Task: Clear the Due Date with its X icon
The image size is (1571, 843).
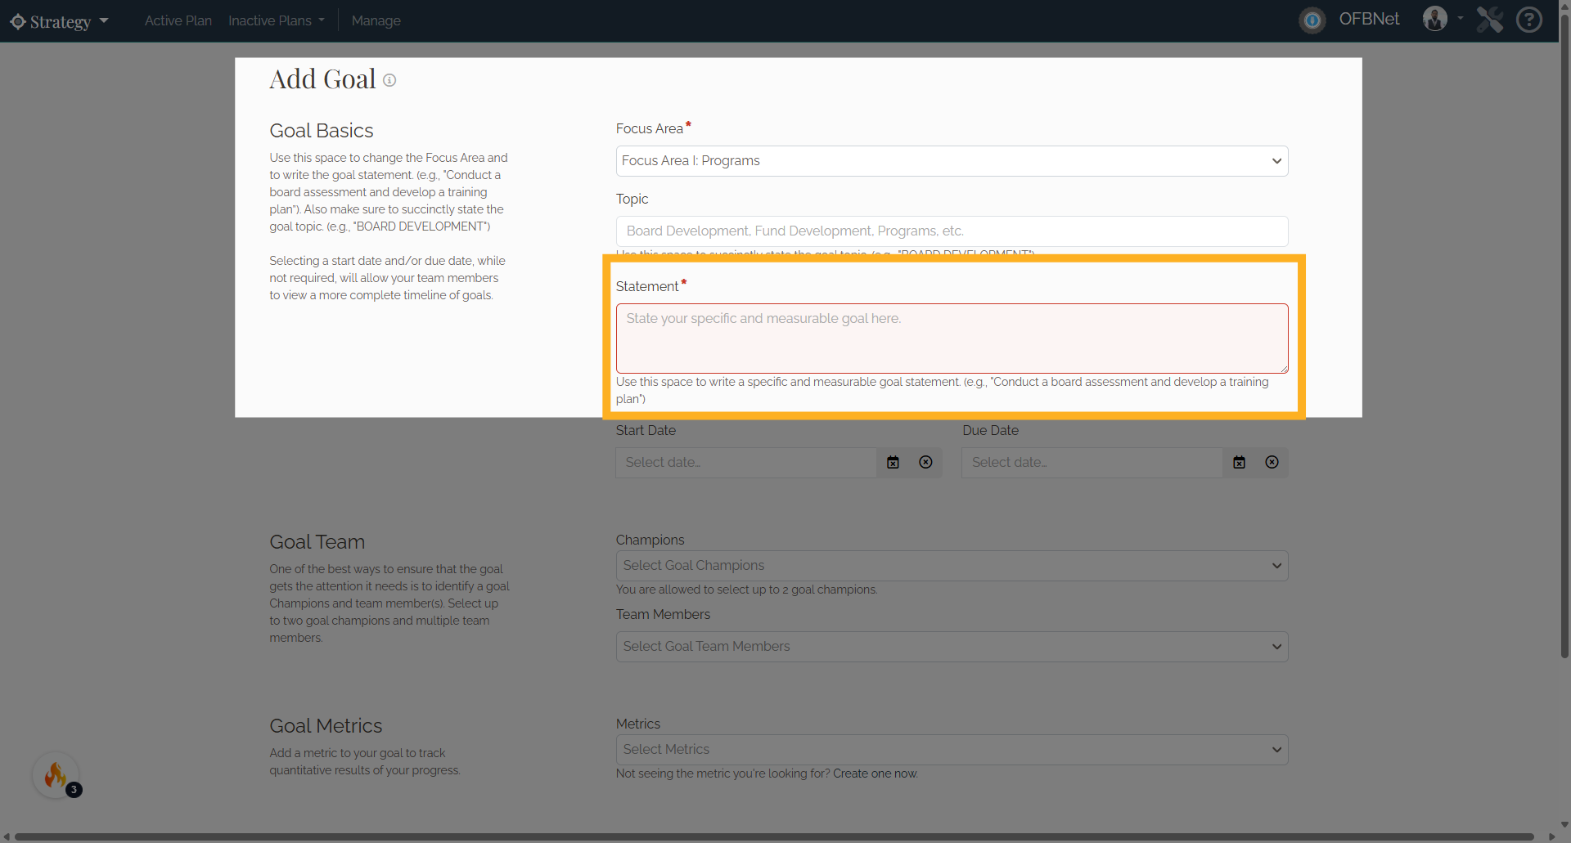Action: pyautogui.click(x=1272, y=463)
